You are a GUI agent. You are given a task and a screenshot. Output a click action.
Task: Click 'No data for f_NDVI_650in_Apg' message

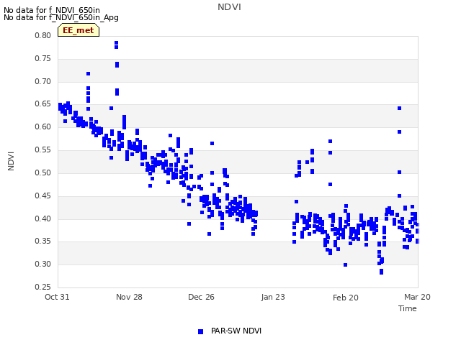[x=61, y=17]
